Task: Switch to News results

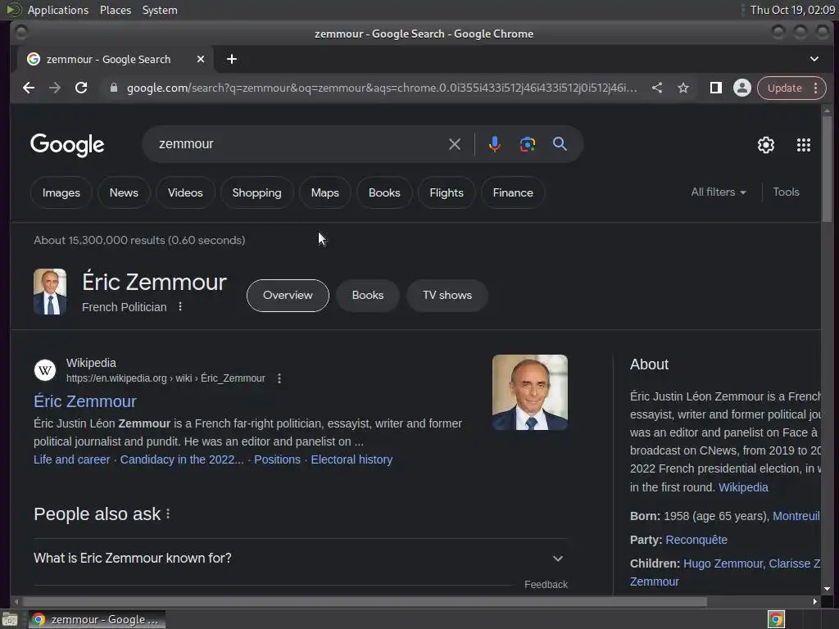Action: (124, 192)
